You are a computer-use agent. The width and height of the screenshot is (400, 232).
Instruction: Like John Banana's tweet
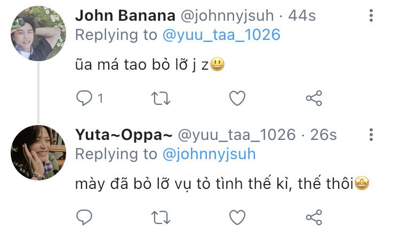[x=237, y=98]
